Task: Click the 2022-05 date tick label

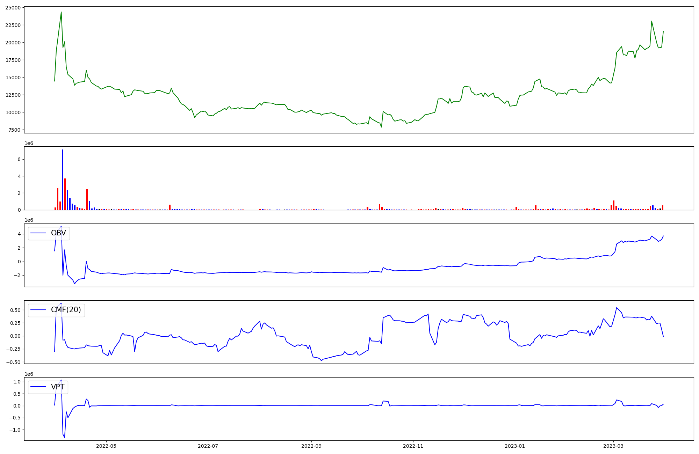Action: point(106,446)
